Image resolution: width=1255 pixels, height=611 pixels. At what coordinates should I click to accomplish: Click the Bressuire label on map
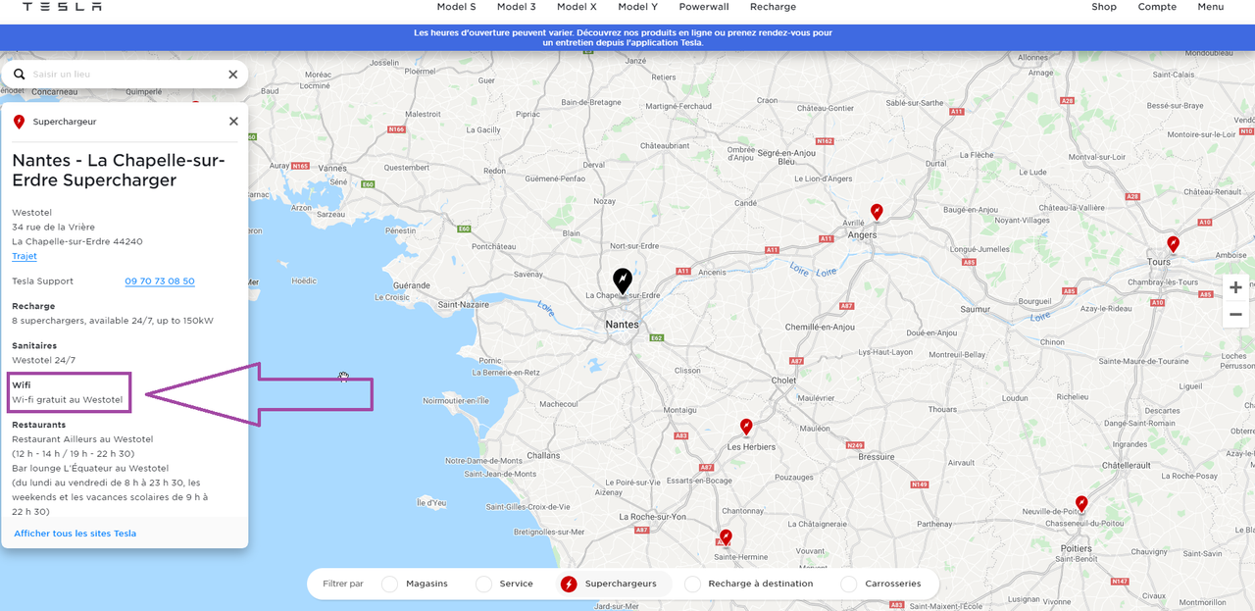click(x=877, y=456)
